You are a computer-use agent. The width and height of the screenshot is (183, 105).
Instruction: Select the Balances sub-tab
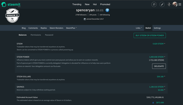23,35
